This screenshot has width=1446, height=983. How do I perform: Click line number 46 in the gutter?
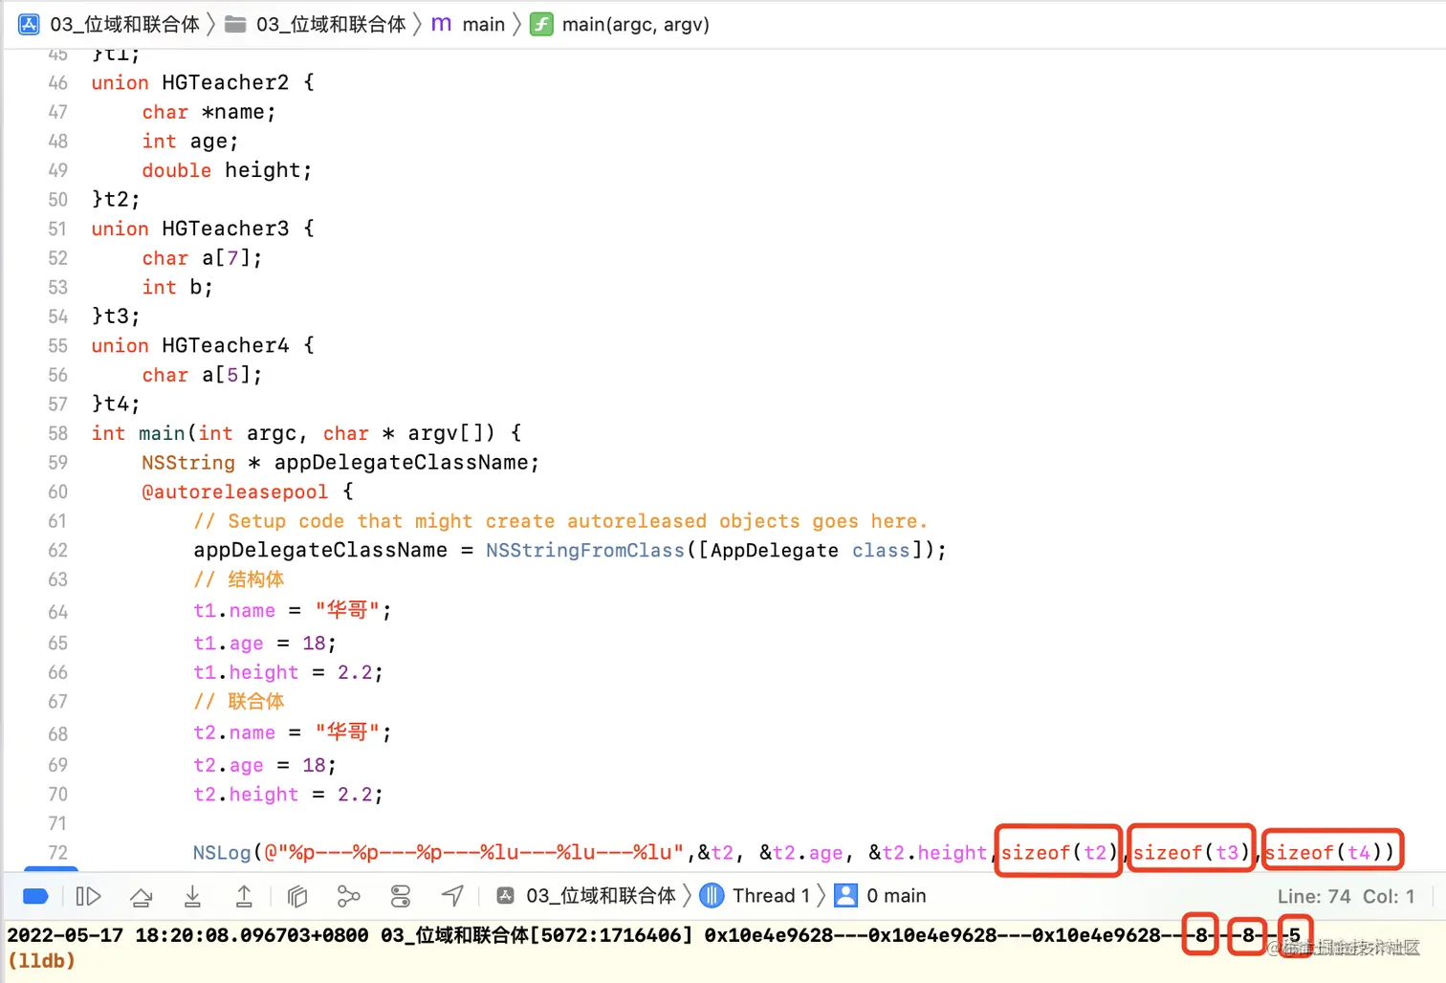(x=58, y=83)
